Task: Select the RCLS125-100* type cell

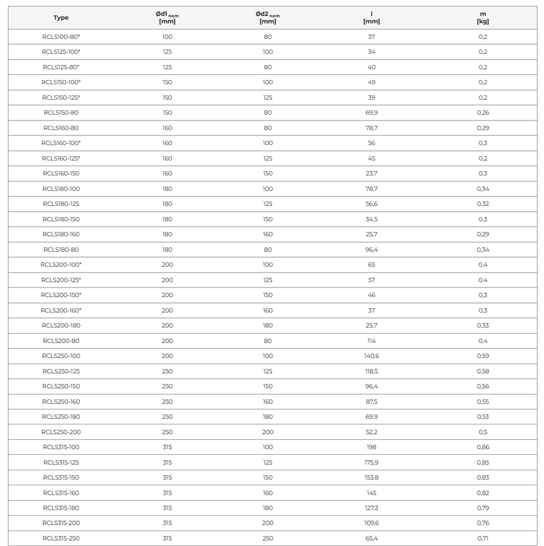Action: point(61,52)
